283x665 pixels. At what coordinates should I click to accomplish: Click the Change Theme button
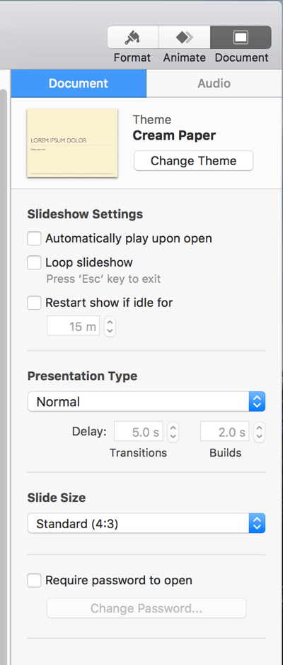tap(193, 161)
